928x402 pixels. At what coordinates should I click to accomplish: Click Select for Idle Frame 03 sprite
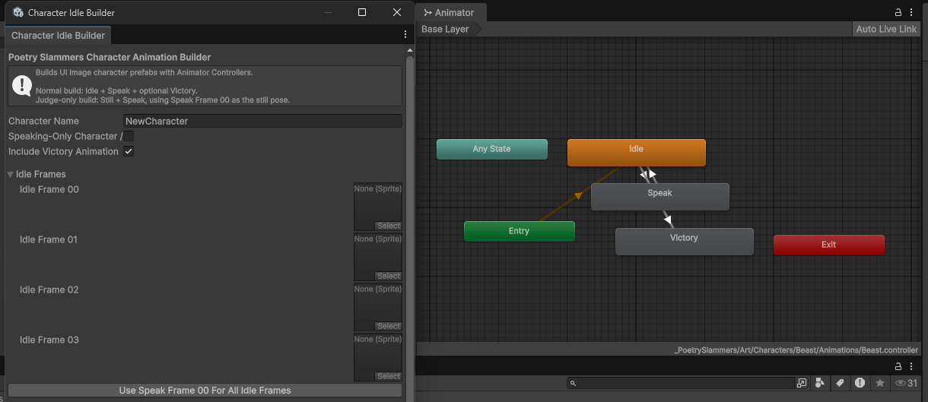tap(388, 376)
